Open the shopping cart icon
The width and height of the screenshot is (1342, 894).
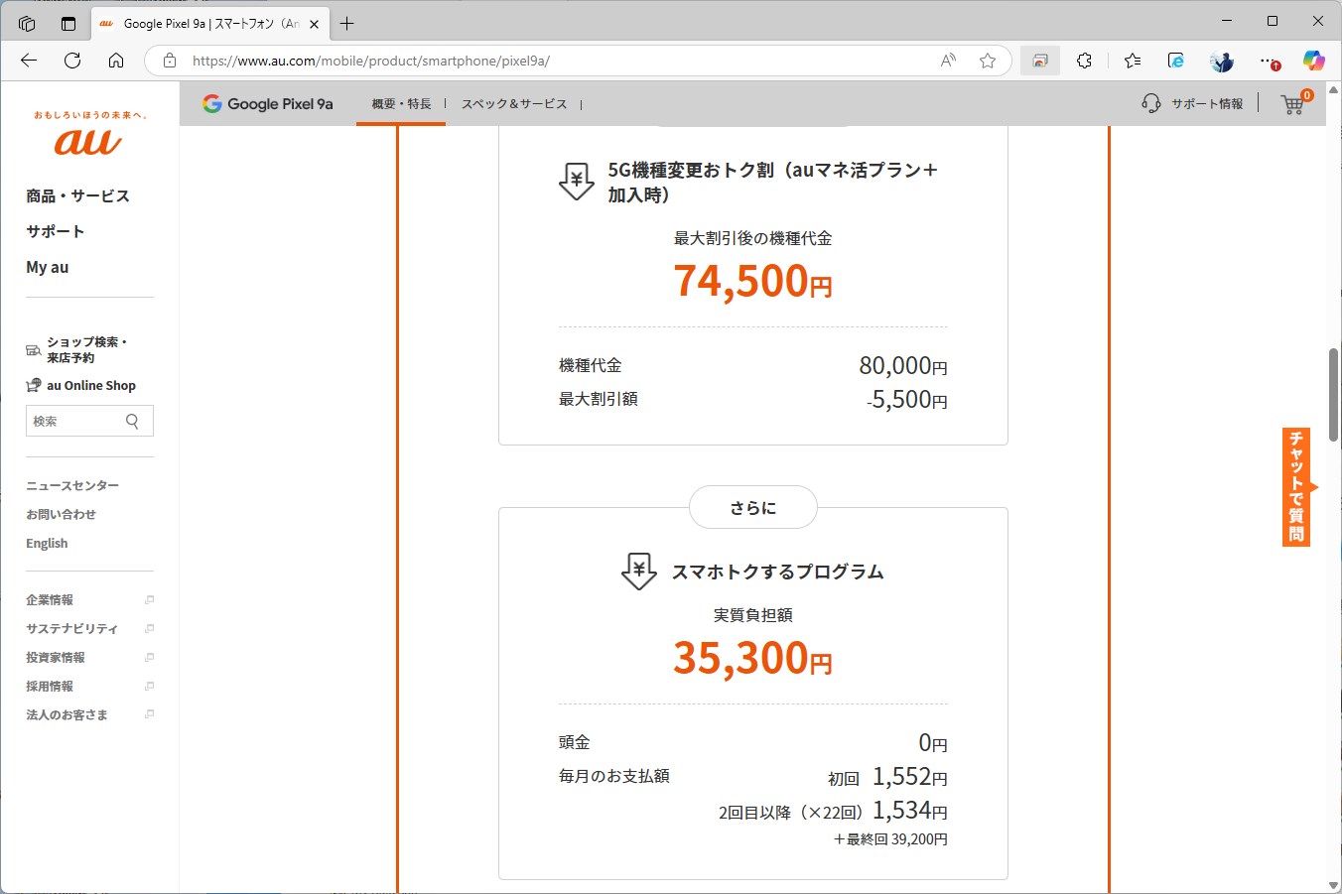1293,103
